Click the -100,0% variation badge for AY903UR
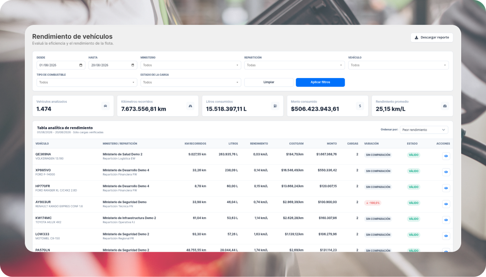The height and width of the screenshot is (277, 486). click(x=373, y=203)
